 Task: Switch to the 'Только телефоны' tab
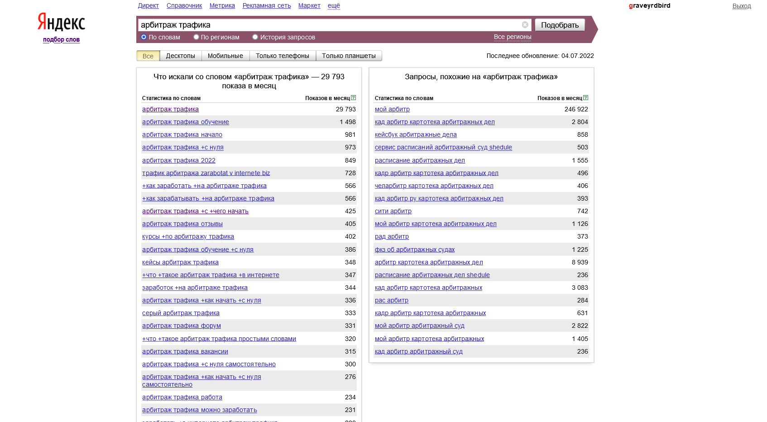283,56
